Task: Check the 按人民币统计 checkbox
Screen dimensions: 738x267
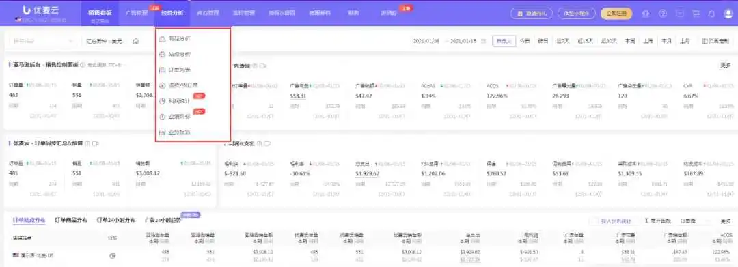Action: pos(594,221)
